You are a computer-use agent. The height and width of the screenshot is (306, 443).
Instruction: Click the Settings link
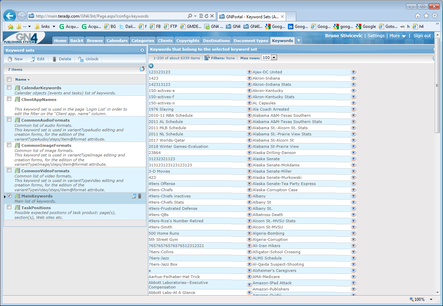(376, 36)
